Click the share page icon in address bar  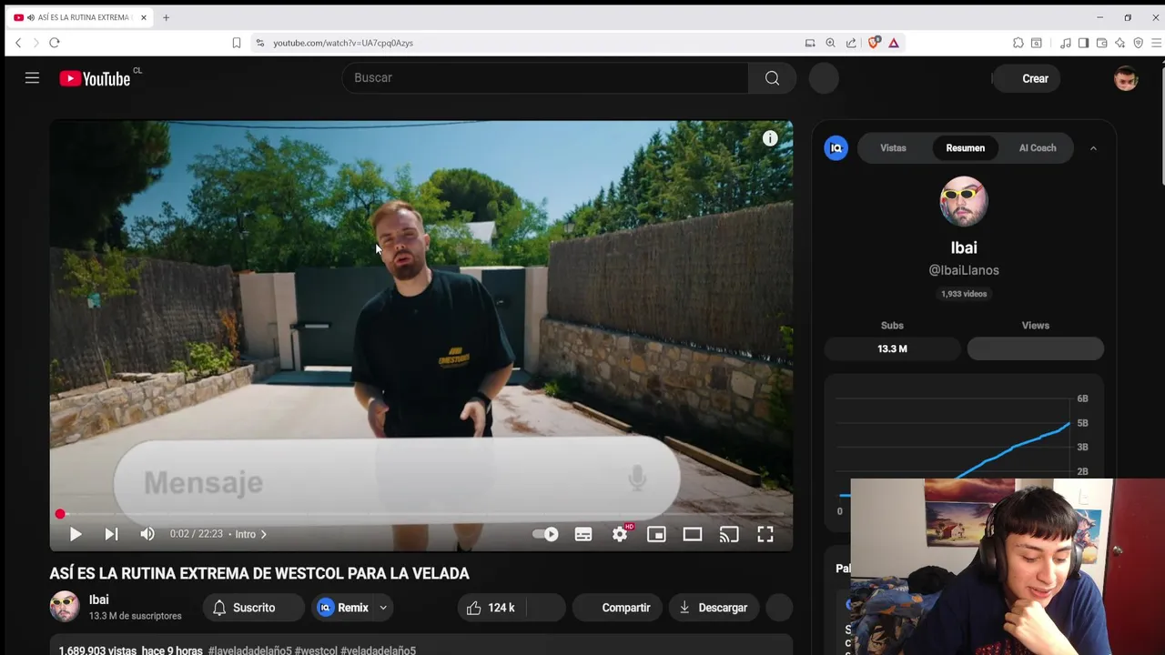coord(851,43)
